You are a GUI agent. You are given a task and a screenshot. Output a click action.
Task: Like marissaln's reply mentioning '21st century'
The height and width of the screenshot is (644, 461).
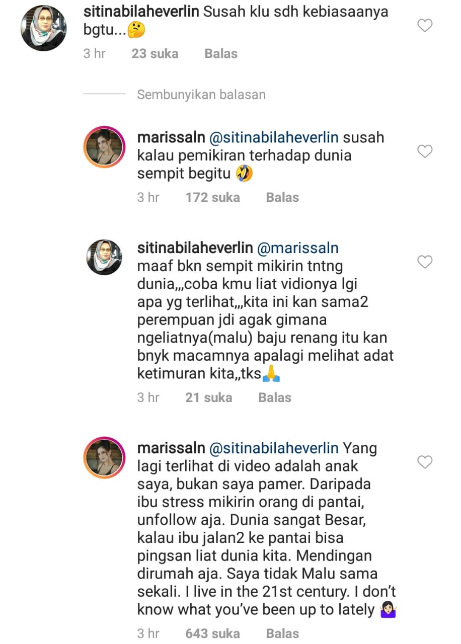click(x=425, y=461)
